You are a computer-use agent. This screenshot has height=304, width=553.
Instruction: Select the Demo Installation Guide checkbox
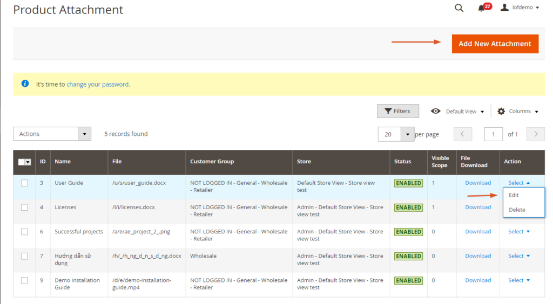point(24,280)
